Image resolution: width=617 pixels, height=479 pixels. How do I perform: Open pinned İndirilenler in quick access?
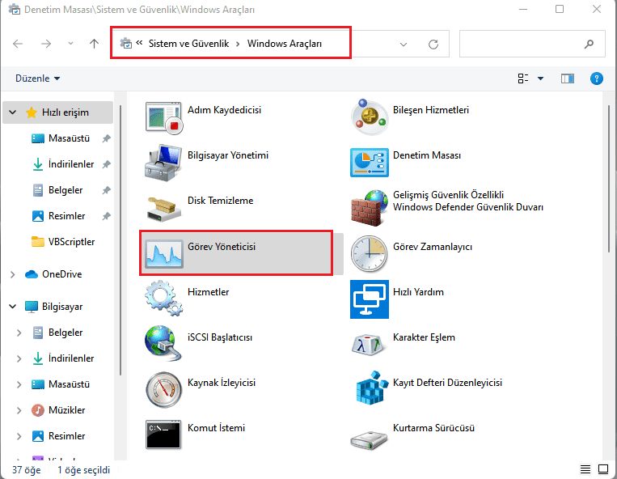tap(71, 164)
